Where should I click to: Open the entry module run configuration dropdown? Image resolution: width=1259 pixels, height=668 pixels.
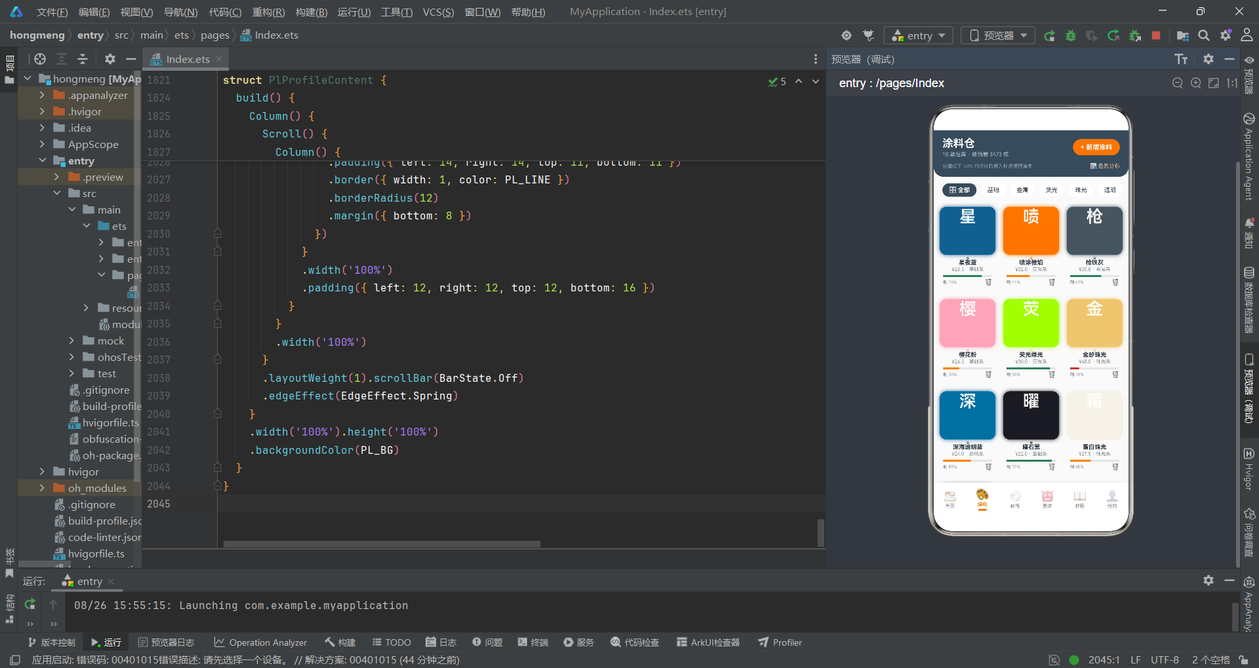[x=917, y=35]
